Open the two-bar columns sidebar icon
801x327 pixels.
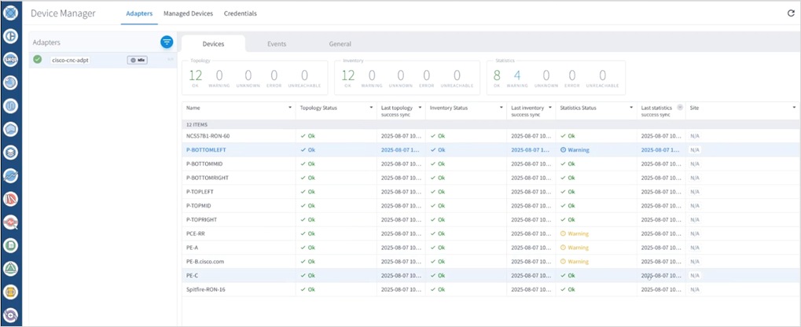pyautogui.click(x=11, y=106)
